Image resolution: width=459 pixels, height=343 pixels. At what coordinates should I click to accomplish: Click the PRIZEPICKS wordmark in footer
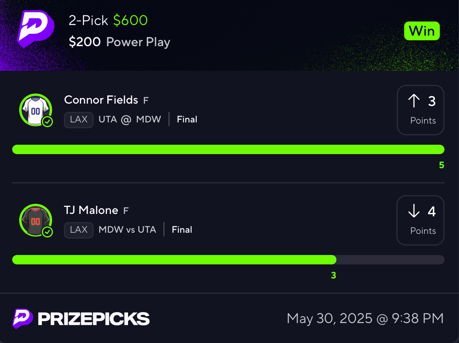pos(94,319)
